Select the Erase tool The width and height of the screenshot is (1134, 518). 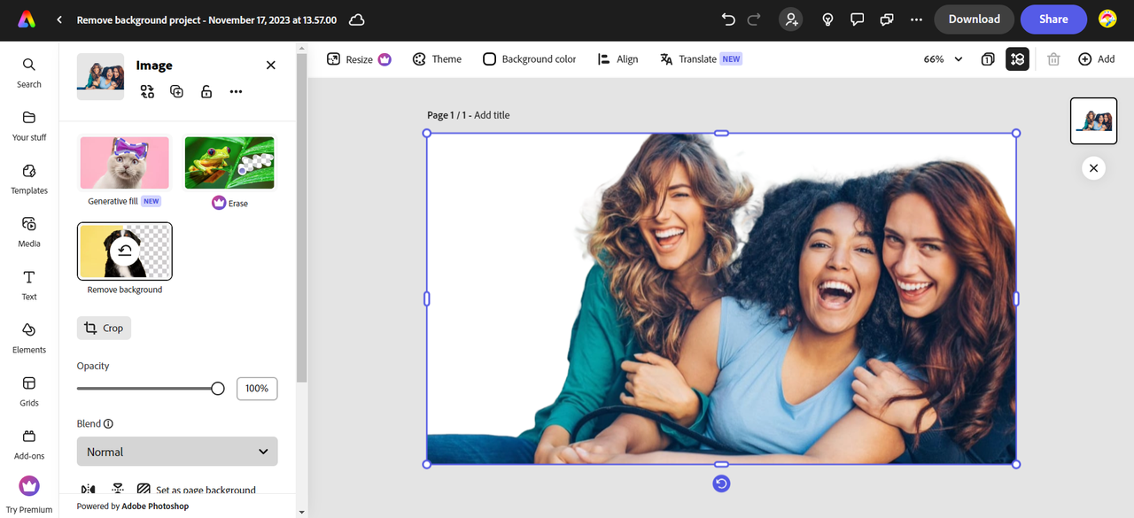click(x=229, y=173)
